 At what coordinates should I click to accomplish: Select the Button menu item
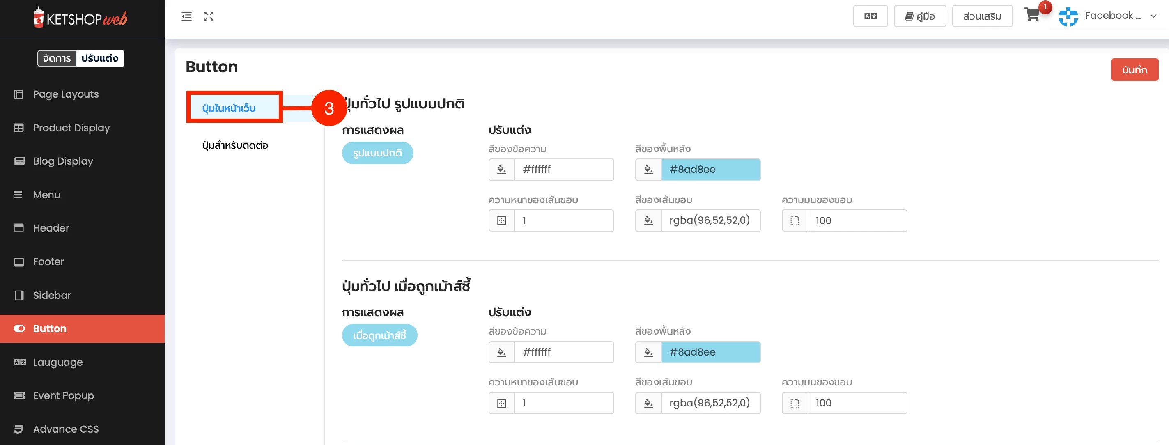[x=82, y=328]
